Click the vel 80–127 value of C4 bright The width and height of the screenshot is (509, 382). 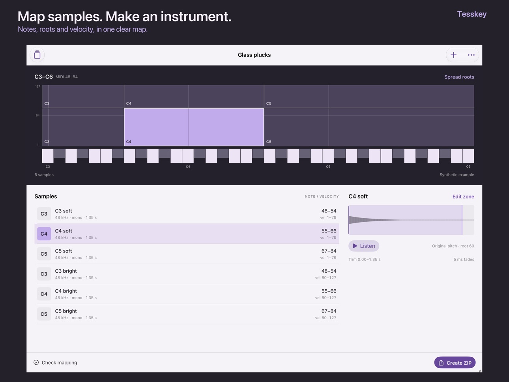tap(326, 298)
